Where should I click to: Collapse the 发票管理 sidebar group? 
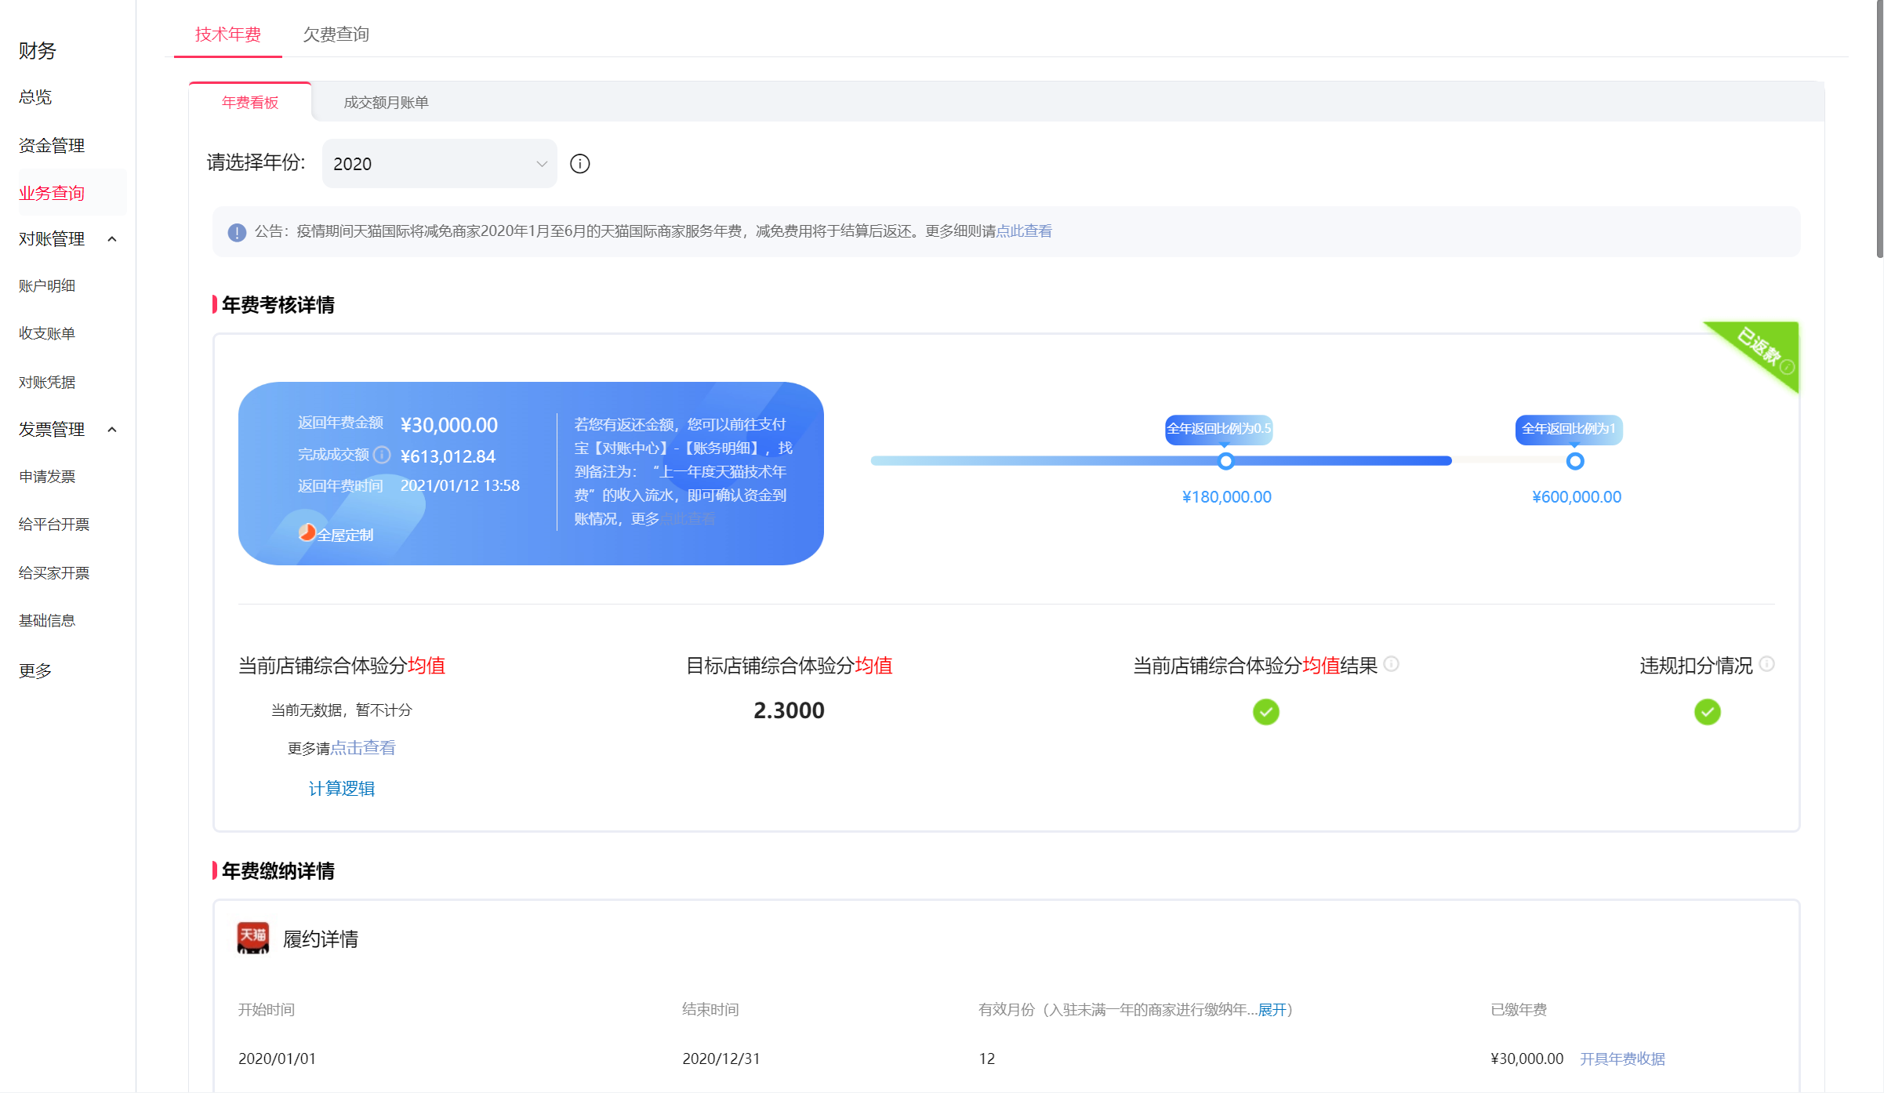pyautogui.click(x=112, y=430)
